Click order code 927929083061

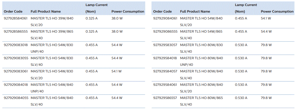point(16,71)
